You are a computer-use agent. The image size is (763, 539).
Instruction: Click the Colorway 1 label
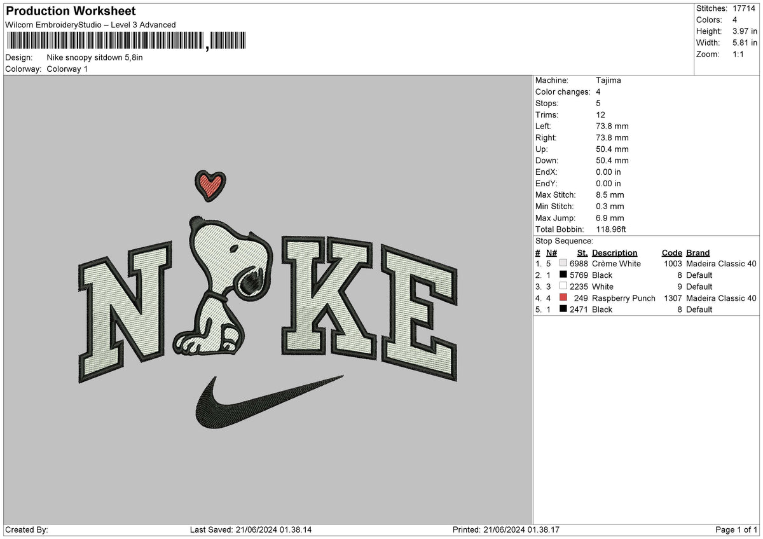click(x=69, y=69)
